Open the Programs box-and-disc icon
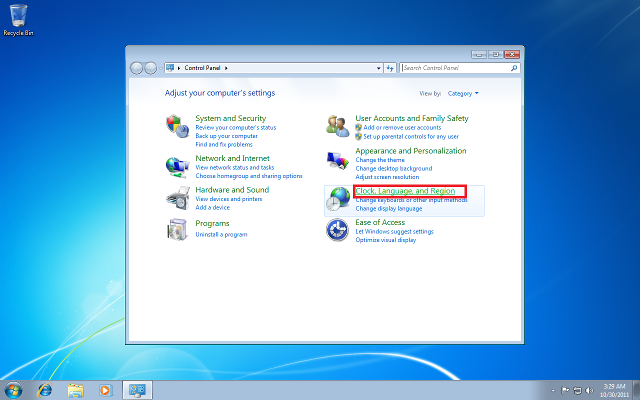The image size is (640, 400). pos(177,230)
